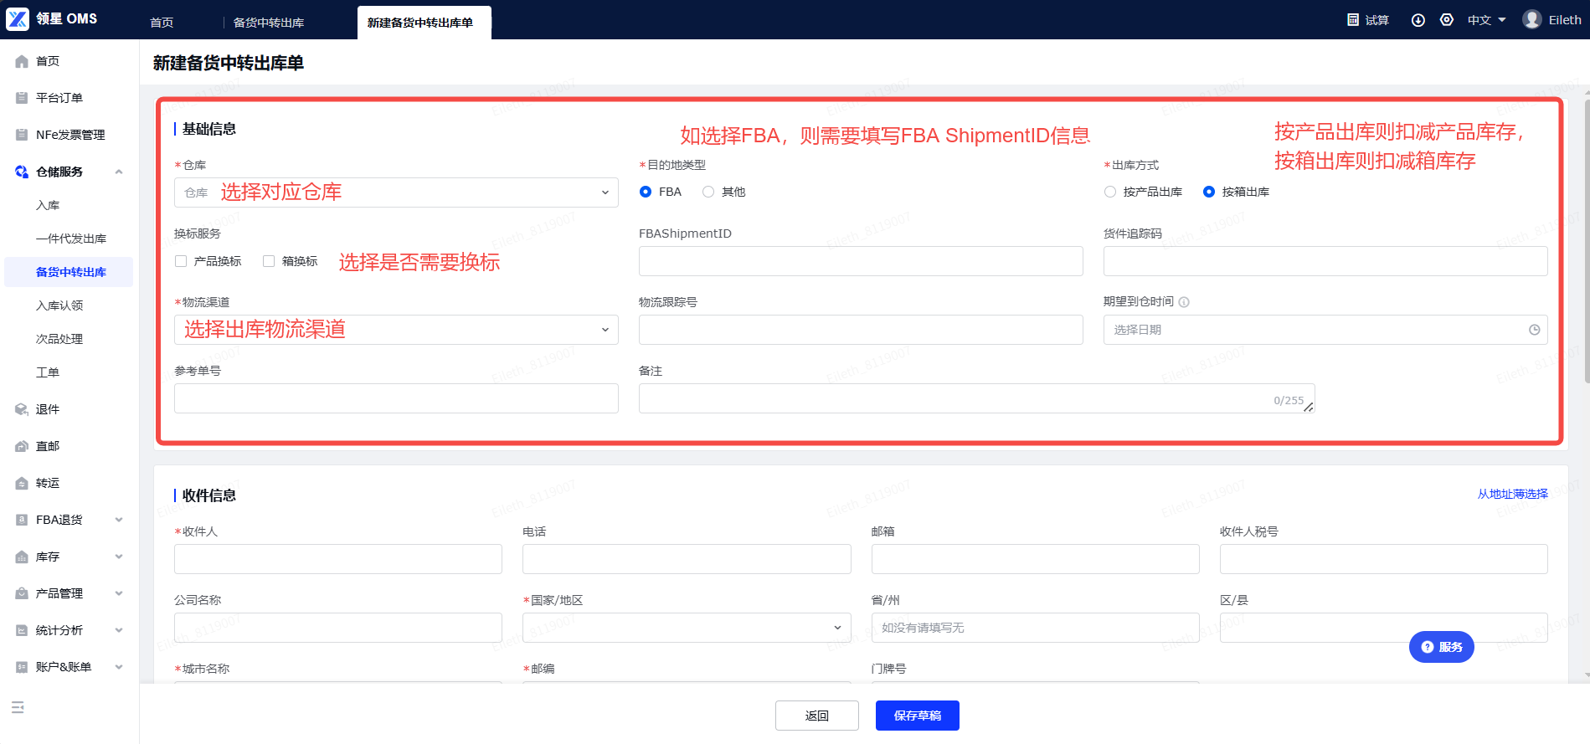Check the 产品换标 checkbox
This screenshot has height=744, width=1590.
[x=181, y=261]
